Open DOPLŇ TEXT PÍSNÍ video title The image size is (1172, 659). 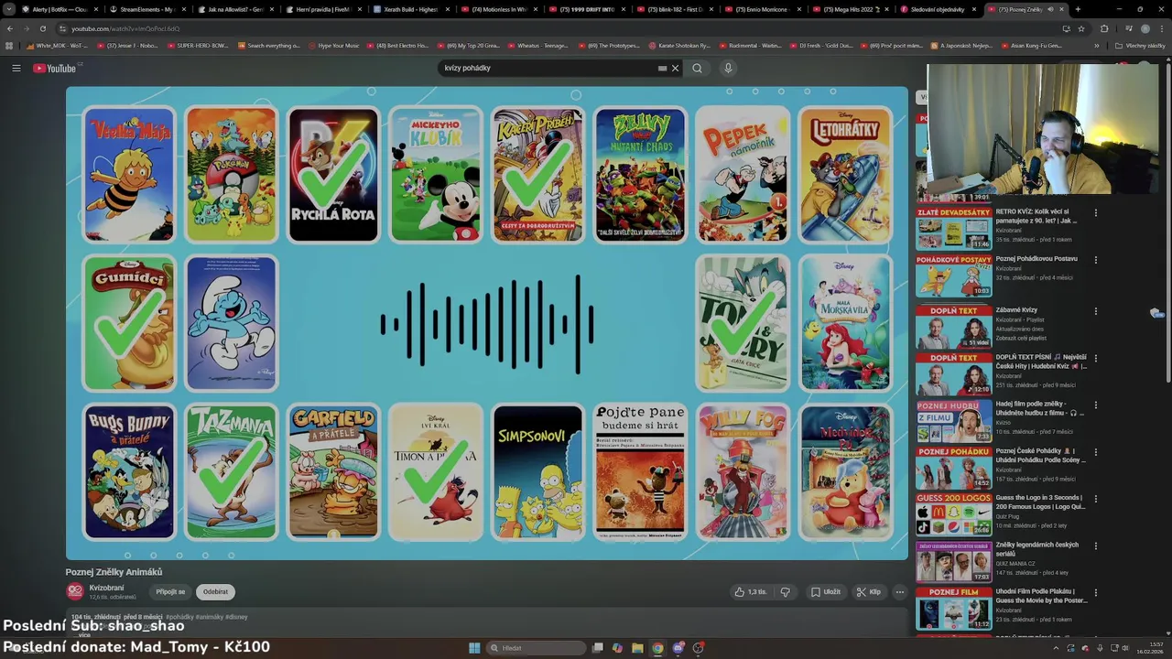point(1041,362)
